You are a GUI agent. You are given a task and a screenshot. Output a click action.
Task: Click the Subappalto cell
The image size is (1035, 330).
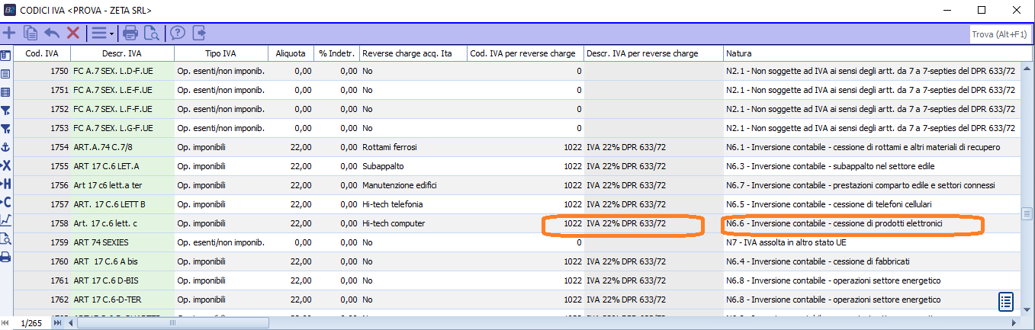pyautogui.click(x=413, y=167)
